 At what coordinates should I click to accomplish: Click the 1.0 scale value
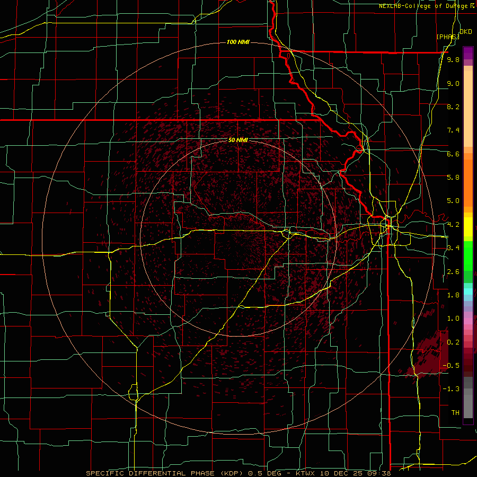click(x=453, y=319)
